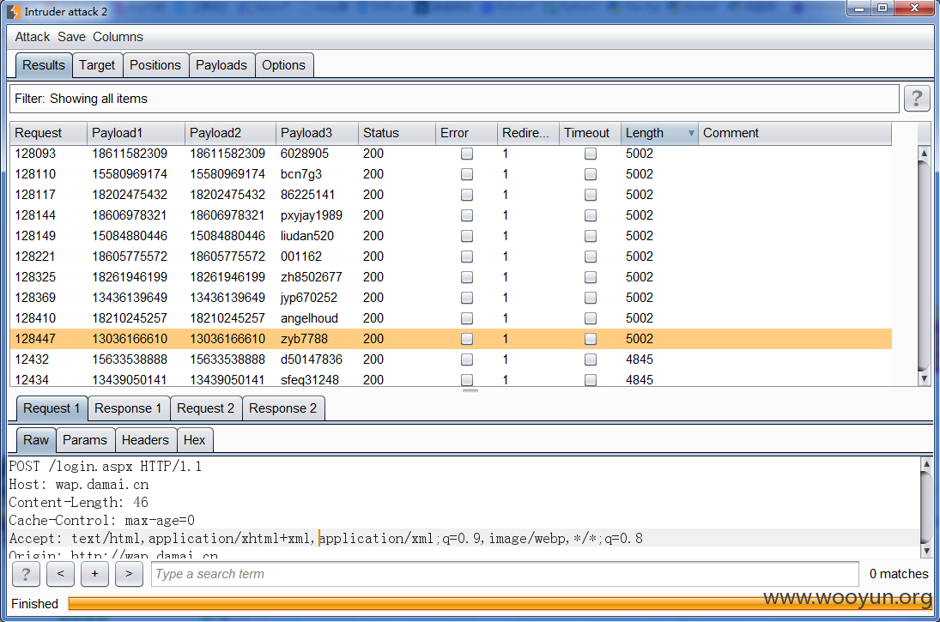Go to previous search match arrow

coord(61,574)
